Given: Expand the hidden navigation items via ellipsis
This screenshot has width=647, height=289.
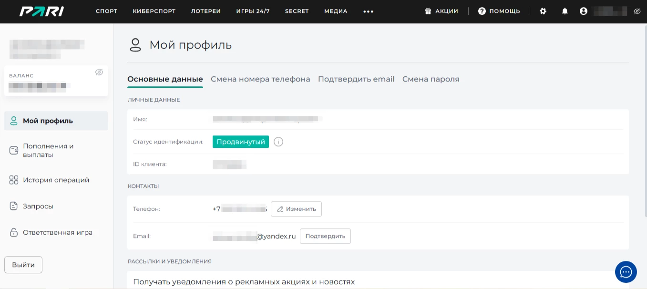Looking at the screenshot, I should (368, 11).
